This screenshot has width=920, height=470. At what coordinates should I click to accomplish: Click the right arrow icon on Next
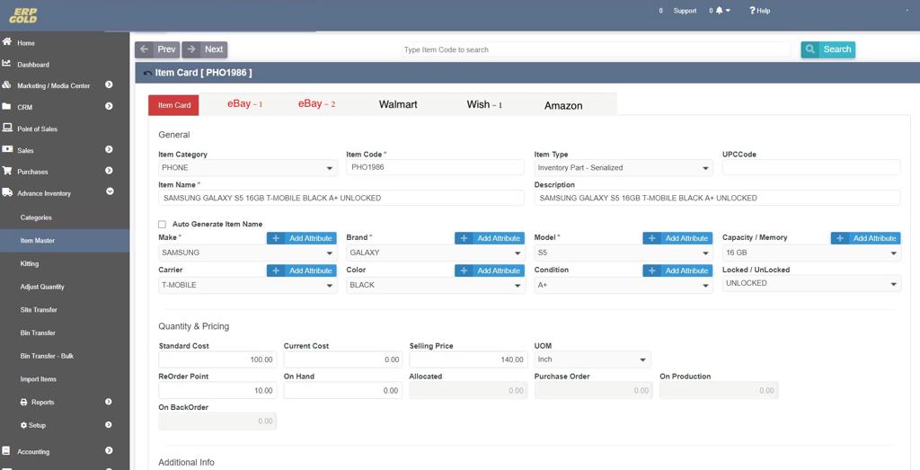pos(191,49)
